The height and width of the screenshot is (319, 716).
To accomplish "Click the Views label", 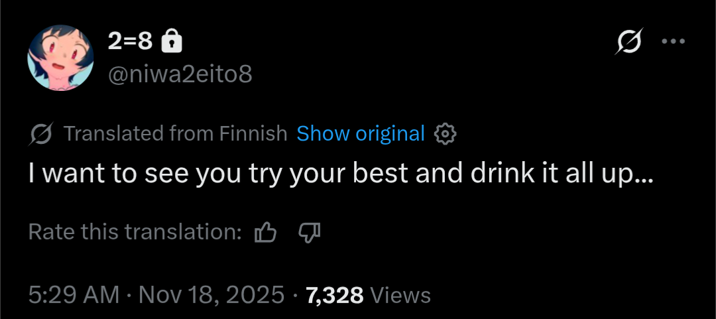I will (x=400, y=294).
